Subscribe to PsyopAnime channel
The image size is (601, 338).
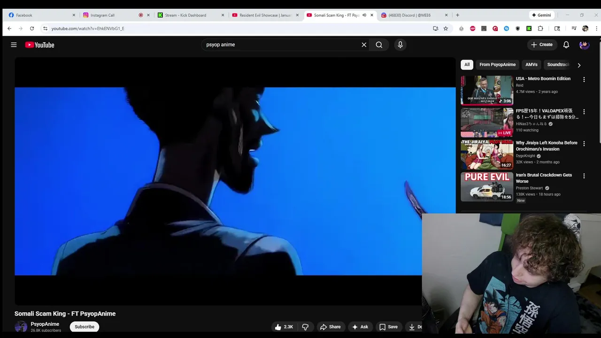(85, 327)
